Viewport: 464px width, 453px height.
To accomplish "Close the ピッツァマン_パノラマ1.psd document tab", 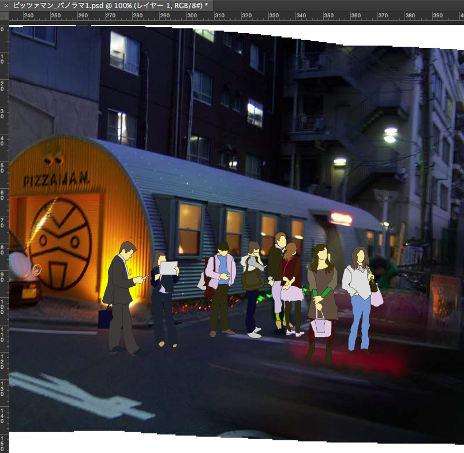I will coord(6,5).
